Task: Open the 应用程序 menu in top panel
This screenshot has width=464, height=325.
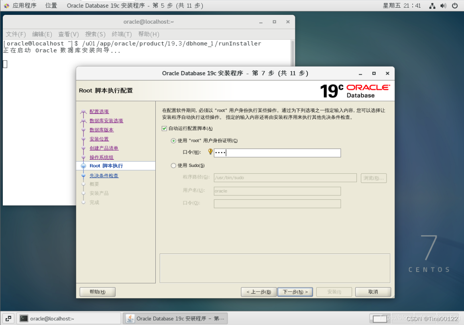Action: click(x=24, y=6)
